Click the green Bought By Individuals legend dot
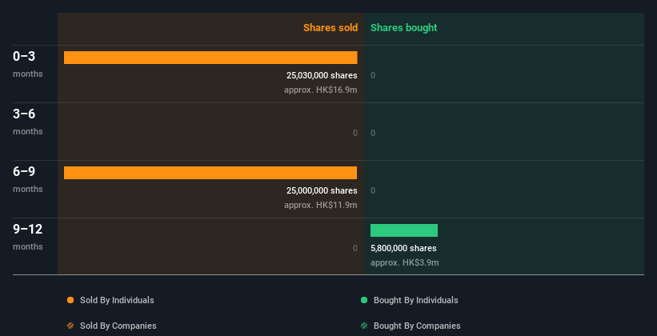 (364, 300)
